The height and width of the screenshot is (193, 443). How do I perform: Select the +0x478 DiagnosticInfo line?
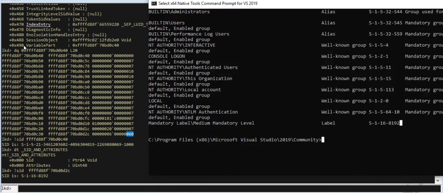[x=48, y=30]
